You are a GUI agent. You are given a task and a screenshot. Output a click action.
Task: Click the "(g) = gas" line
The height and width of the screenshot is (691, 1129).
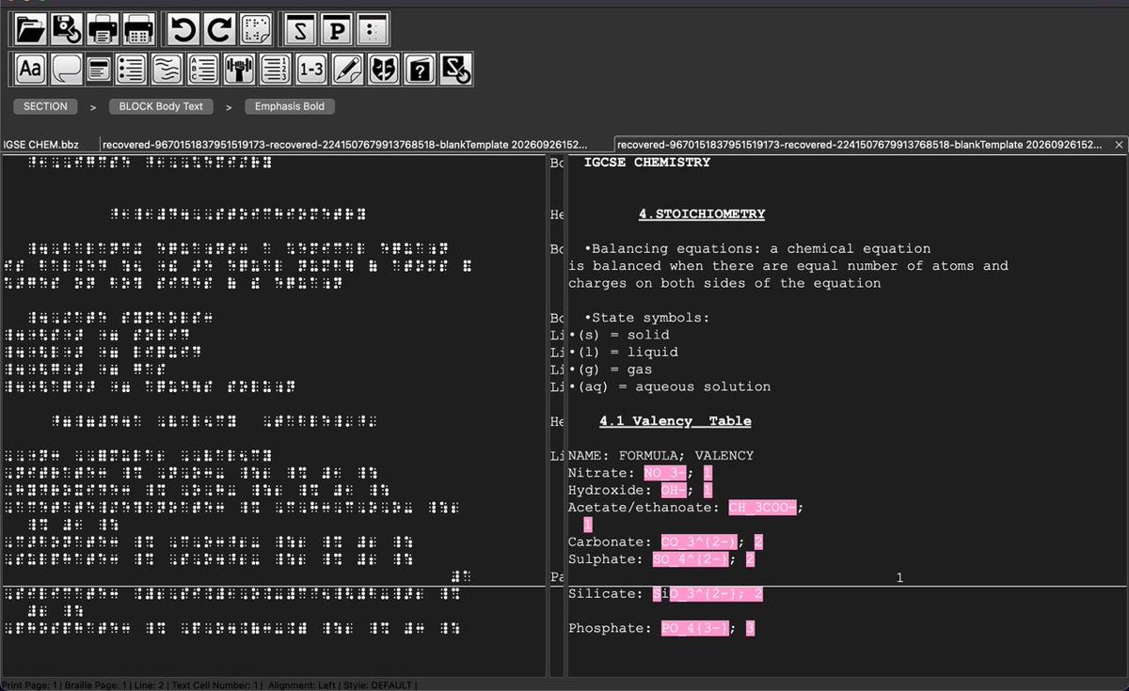(x=611, y=369)
